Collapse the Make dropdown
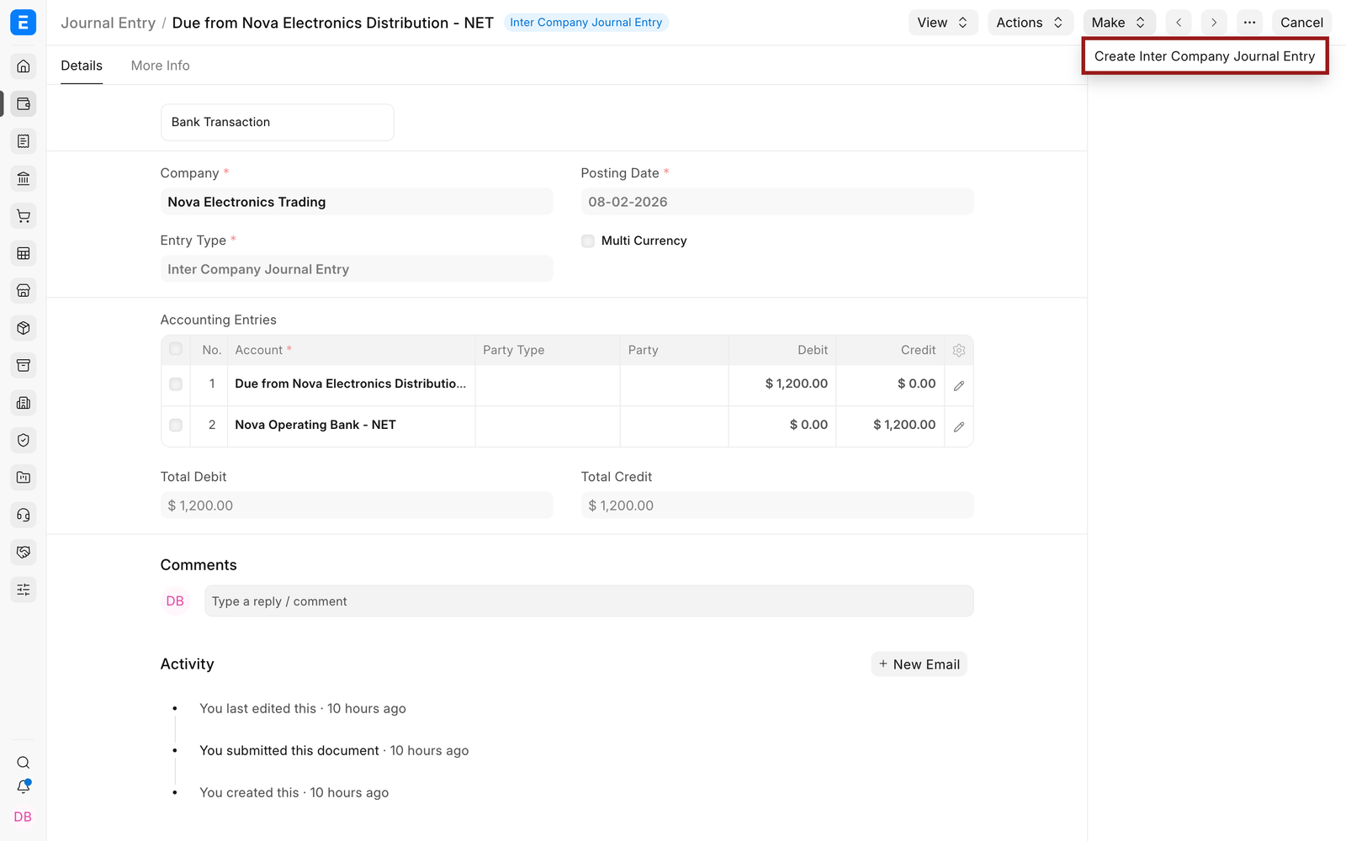The width and height of the screenshot is (1346, 841). point(1119,23)
